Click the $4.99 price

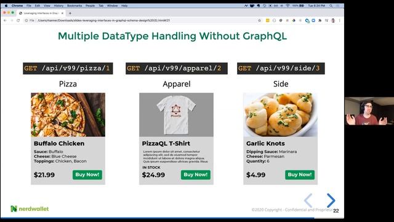click(256, 175)
